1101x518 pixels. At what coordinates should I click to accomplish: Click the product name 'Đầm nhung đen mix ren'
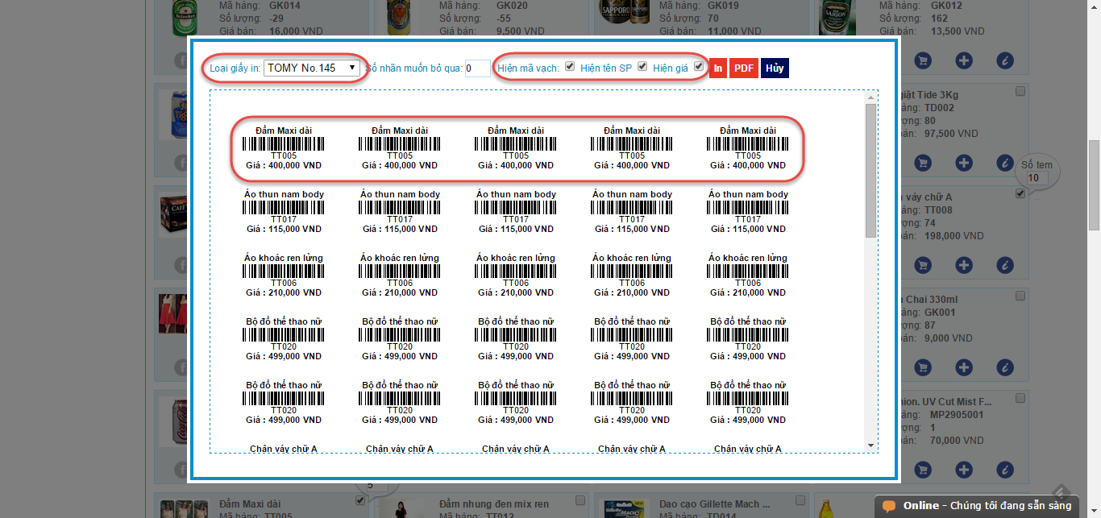pos(494,504)
